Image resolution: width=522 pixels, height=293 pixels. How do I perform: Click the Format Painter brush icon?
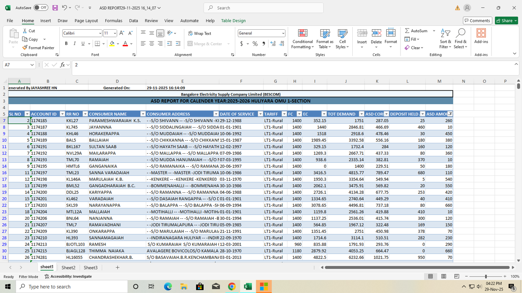tap(25, 48)
